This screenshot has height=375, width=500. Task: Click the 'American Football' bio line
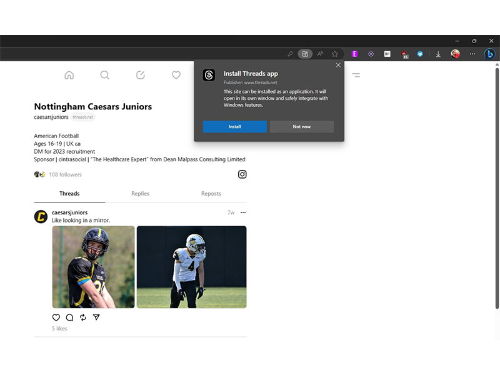56,136
